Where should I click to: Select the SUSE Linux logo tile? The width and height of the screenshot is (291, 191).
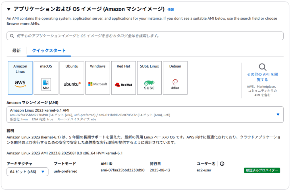click(x=149, y=78)
